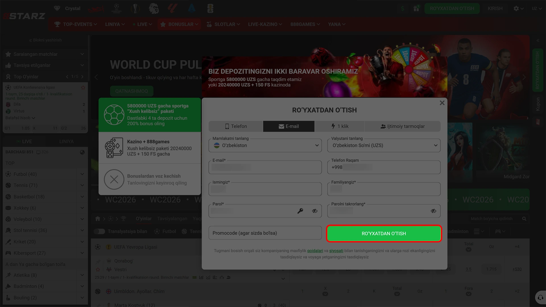Screen dimensions: 546x307
Task: Go to next Top O'yinlar game
Action: 82,77
